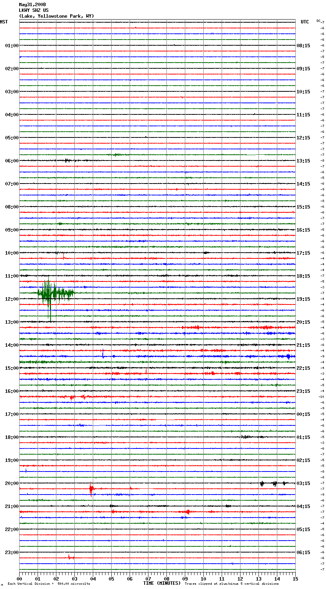Click the 19:15 UTC time label
326x589 pixels.
click(x=303, y=299)
